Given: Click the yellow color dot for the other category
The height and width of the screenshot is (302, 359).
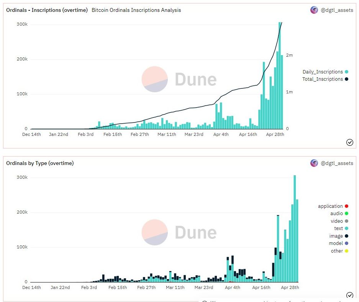Looking at the screenshot, I should [346, 251].
